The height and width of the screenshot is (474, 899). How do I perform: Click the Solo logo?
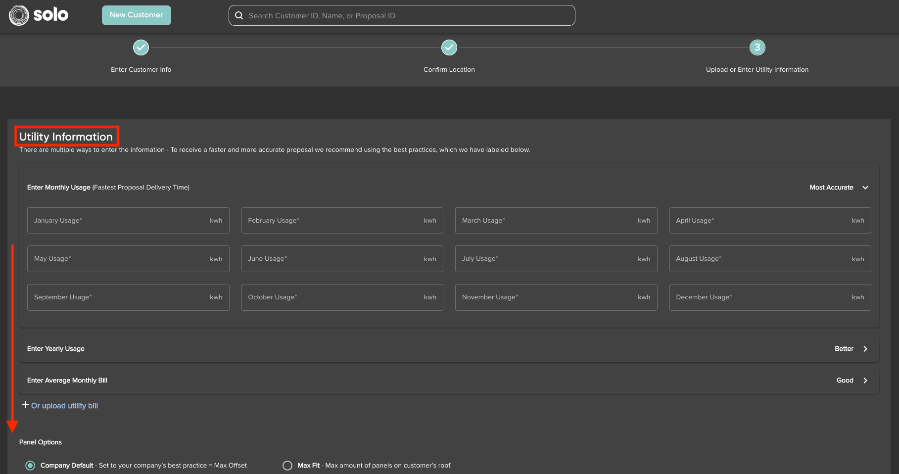39,15
